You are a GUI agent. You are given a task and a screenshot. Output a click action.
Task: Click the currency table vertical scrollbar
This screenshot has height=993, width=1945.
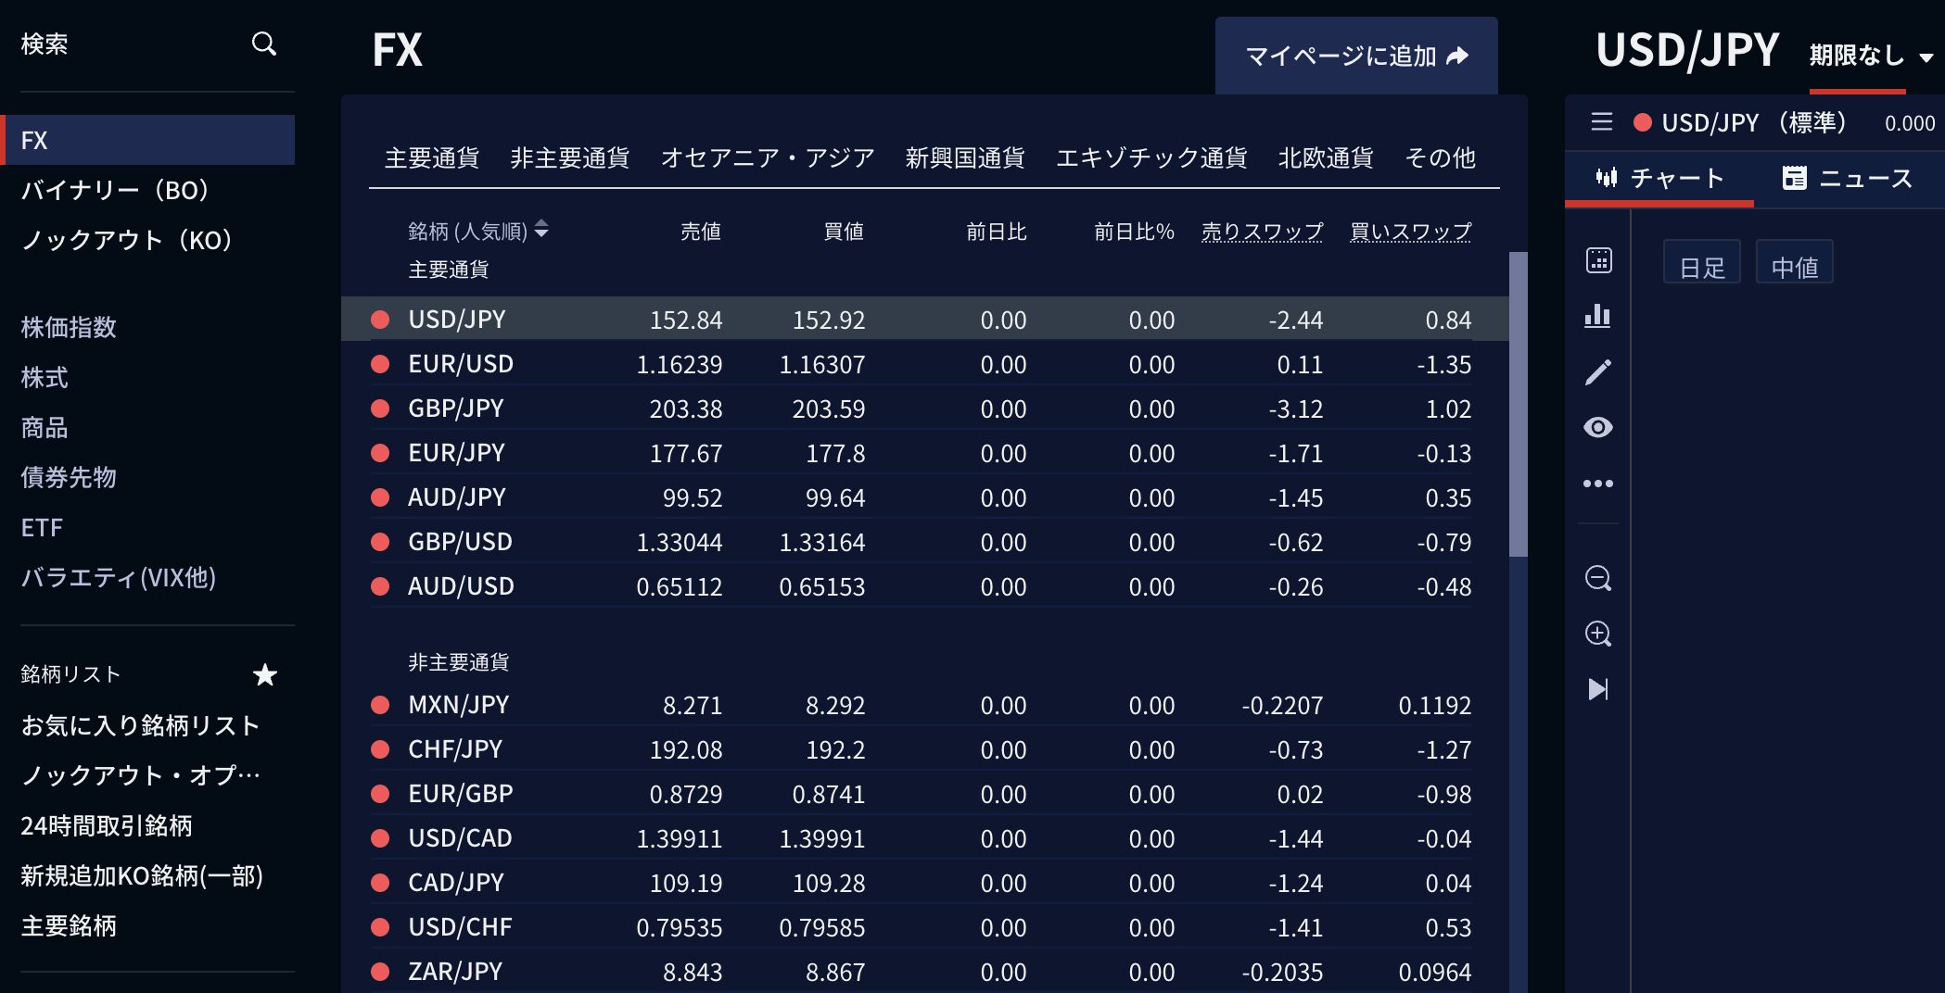[x=1518, y=404]
